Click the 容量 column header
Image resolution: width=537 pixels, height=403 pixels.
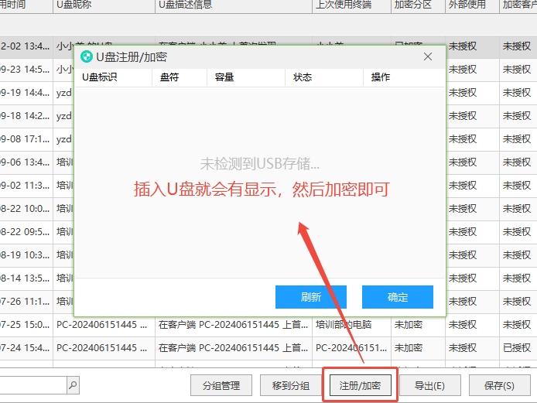[x=224, y=77]
